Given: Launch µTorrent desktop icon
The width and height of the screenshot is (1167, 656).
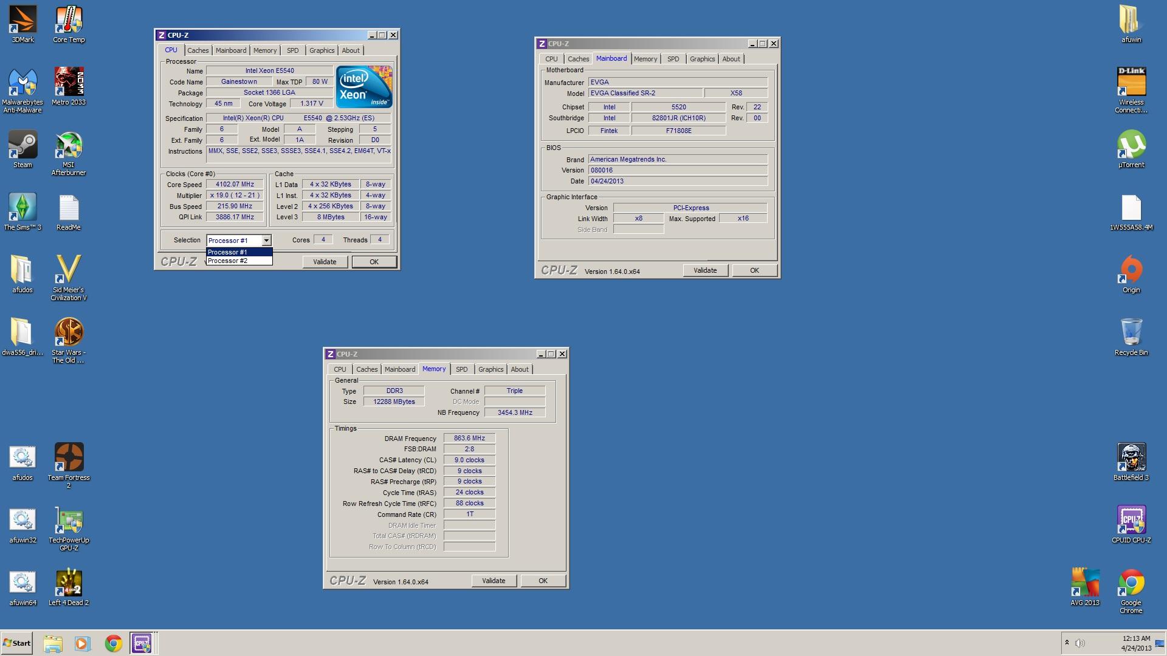Looking at the screenshot, I should pos(1131,149).
